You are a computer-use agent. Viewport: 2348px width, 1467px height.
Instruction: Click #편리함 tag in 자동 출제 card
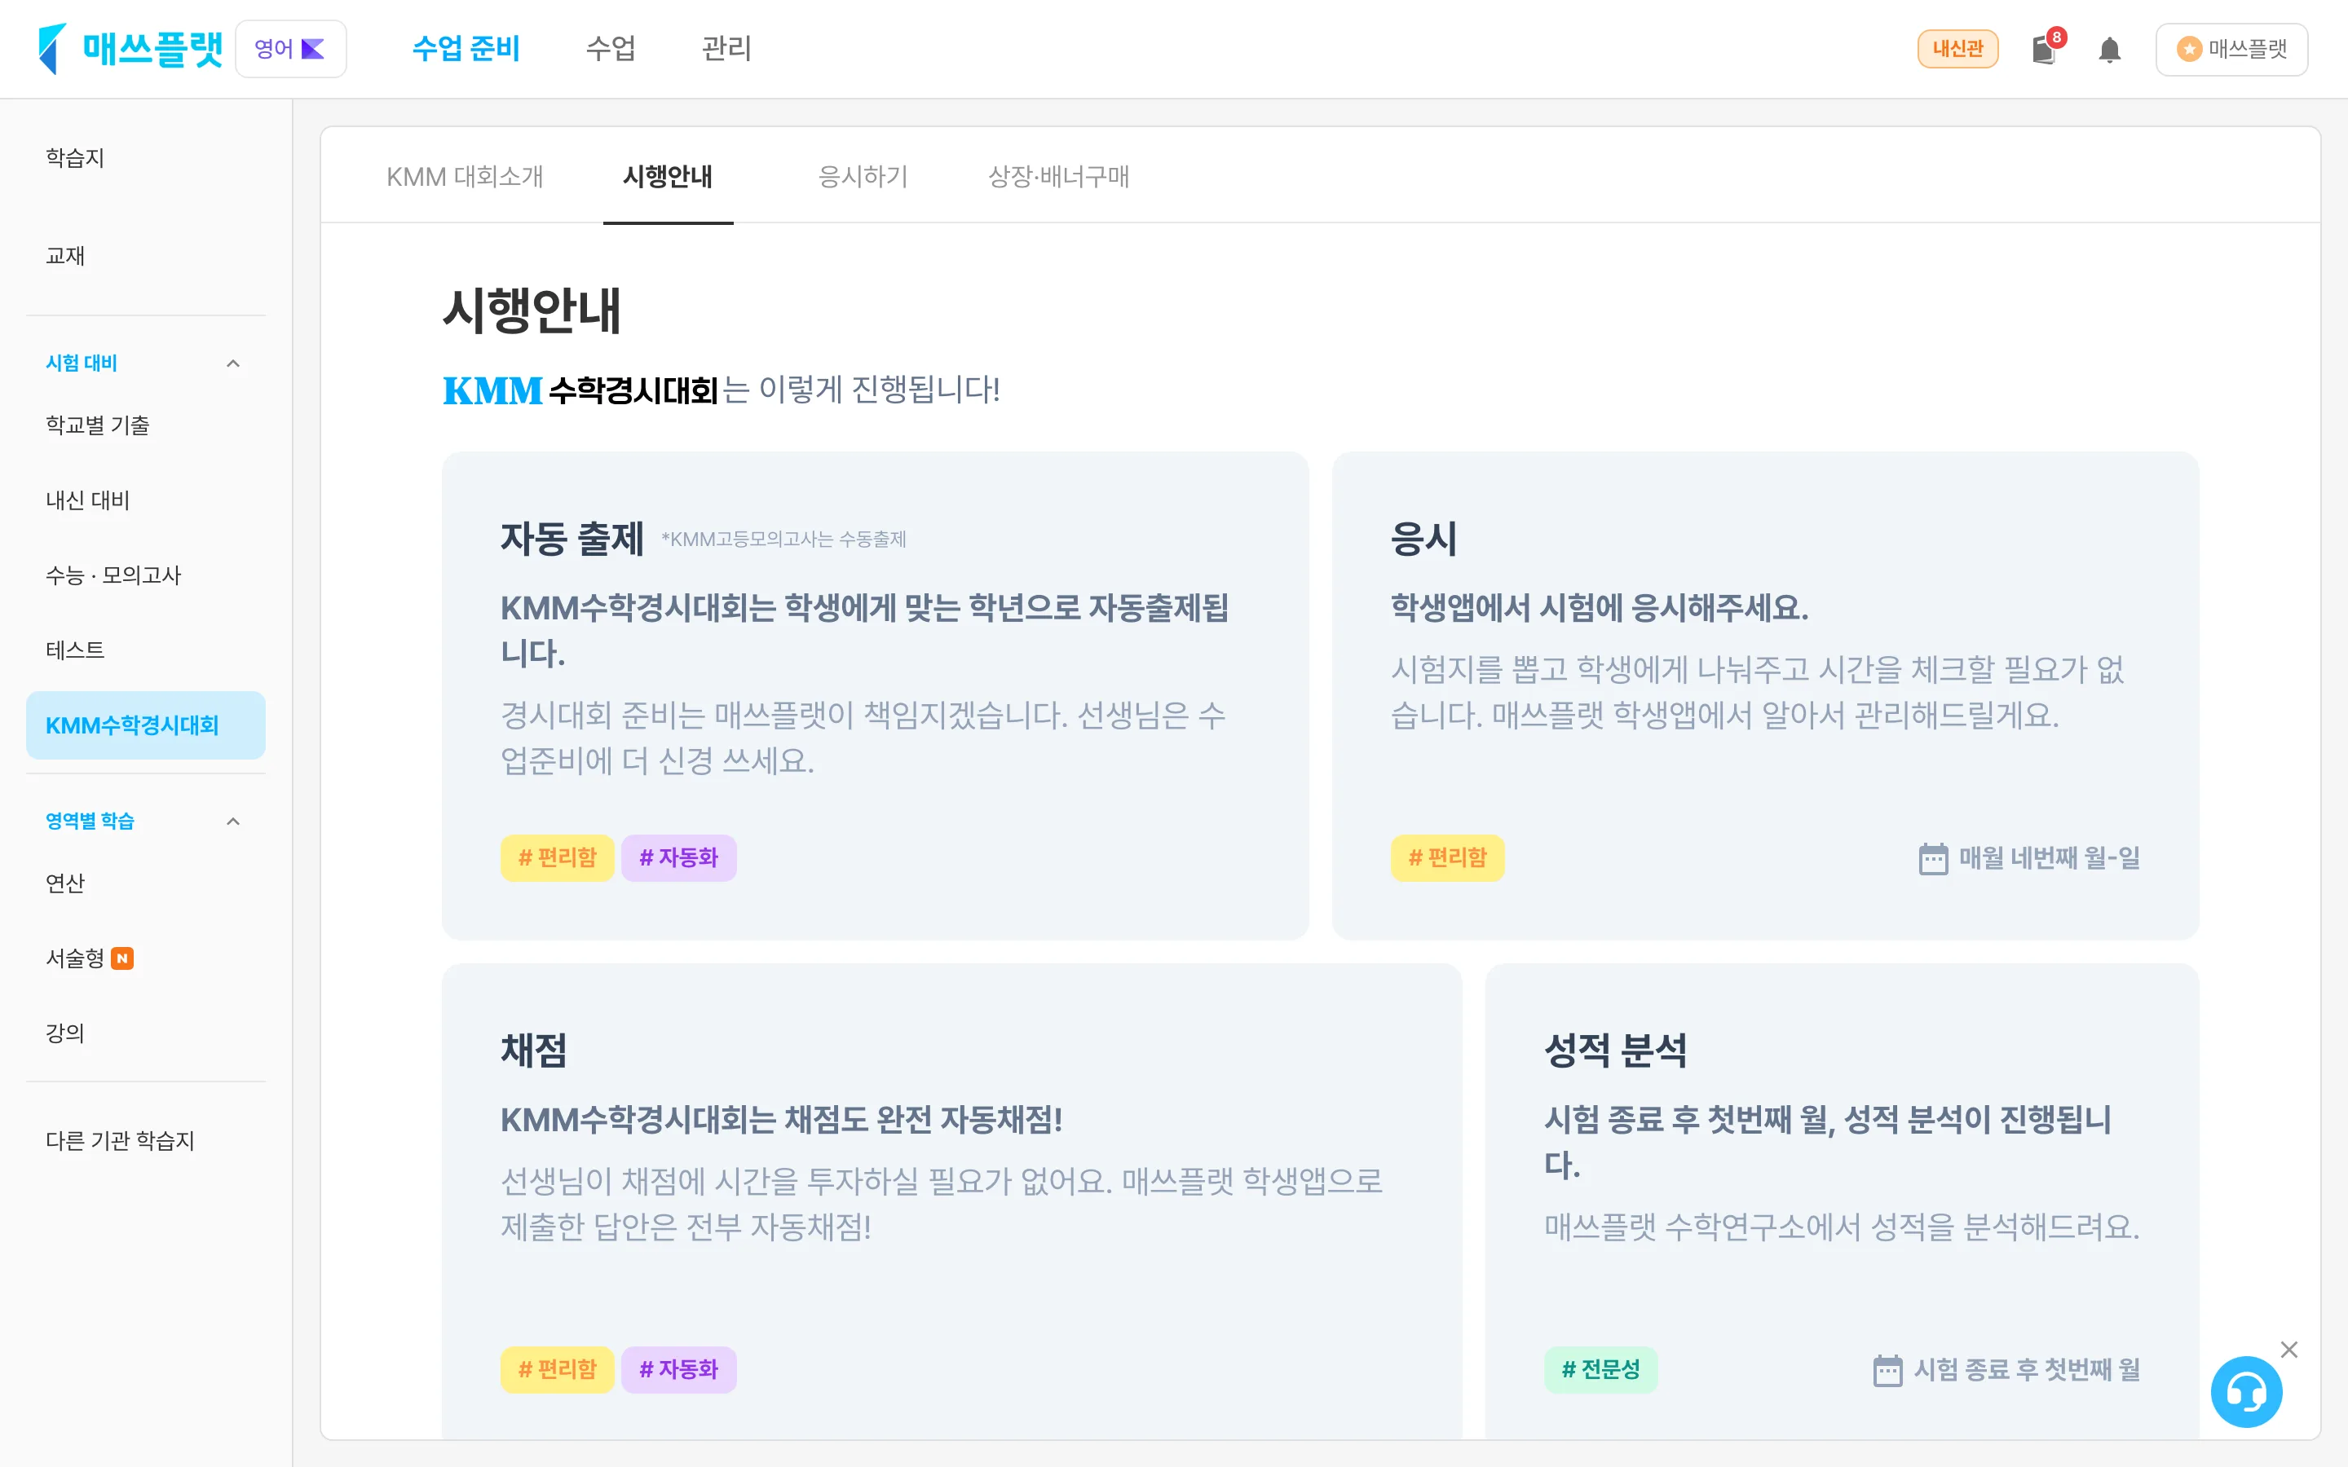tap(557, 857)
